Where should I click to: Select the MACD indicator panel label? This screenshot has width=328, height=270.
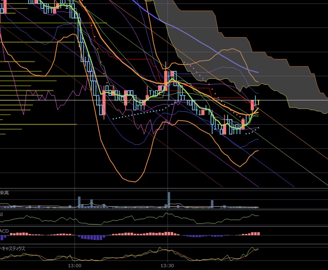tap(5, 231)
